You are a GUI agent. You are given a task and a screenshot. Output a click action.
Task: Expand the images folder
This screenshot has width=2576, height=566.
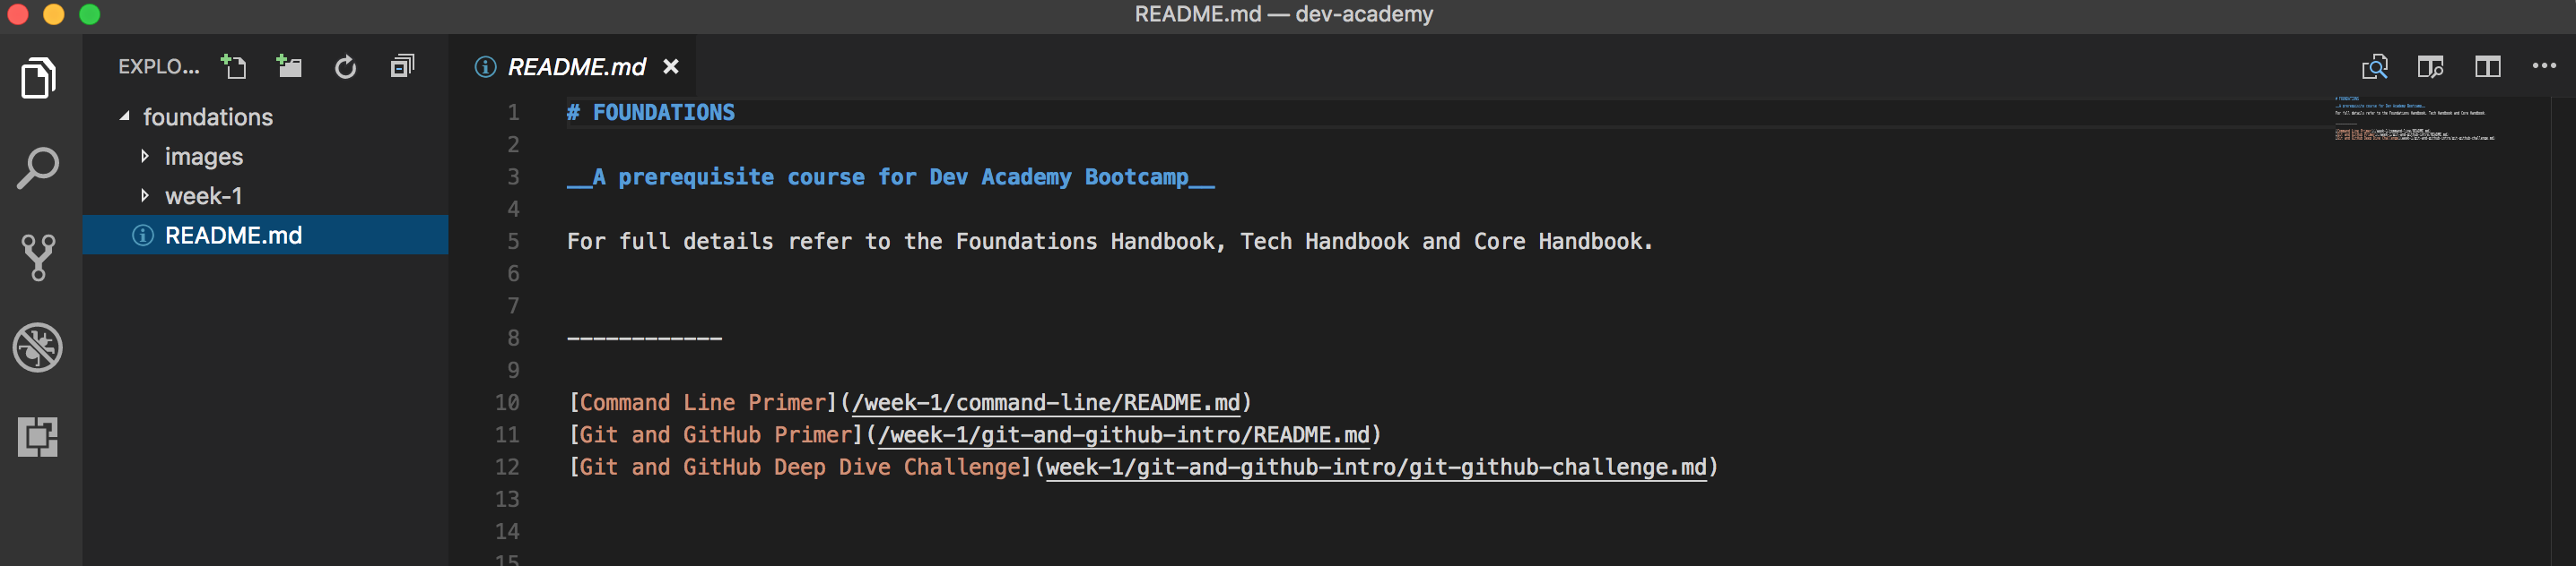coord(145,156)
